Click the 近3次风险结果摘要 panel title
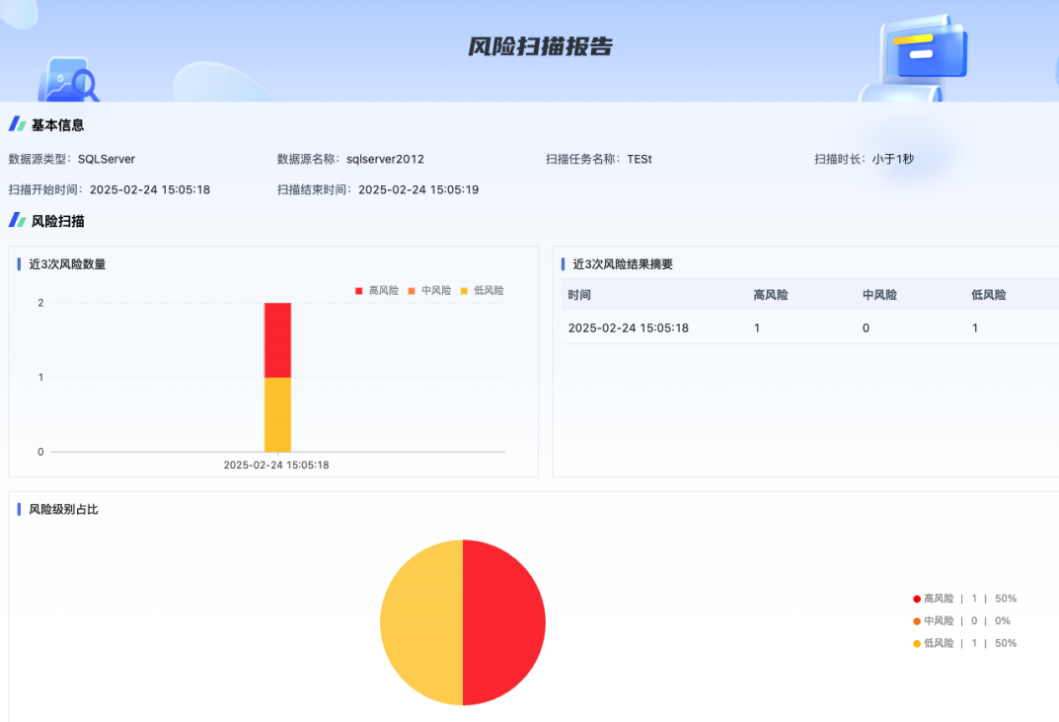This screenshot has height=722, width=1059. (623, 263)
